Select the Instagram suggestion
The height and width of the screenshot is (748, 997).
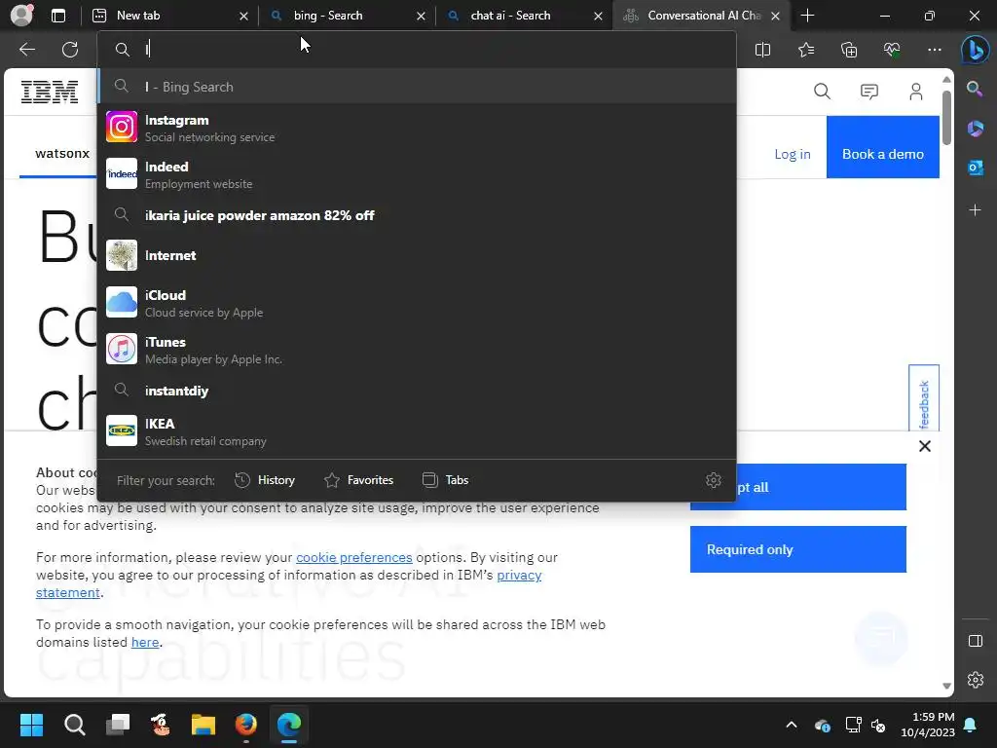pyautogui.click(x=417, y=128)
